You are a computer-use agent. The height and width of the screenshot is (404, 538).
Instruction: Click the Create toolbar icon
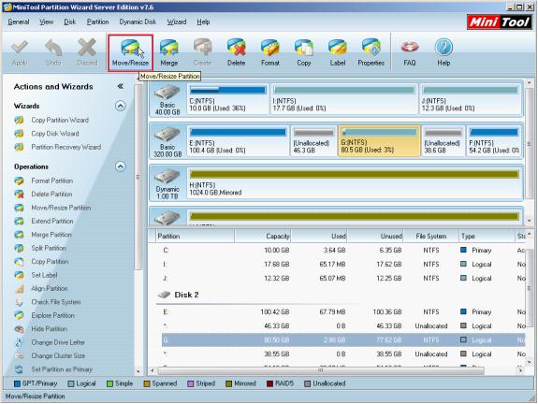(202, 52)
